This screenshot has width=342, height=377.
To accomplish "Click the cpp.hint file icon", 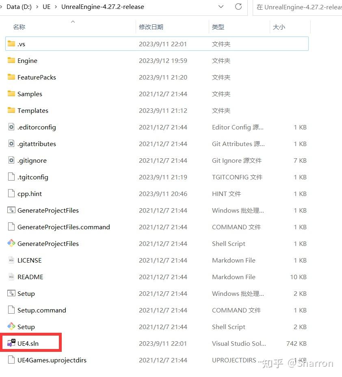I will [x=11, y=193].
